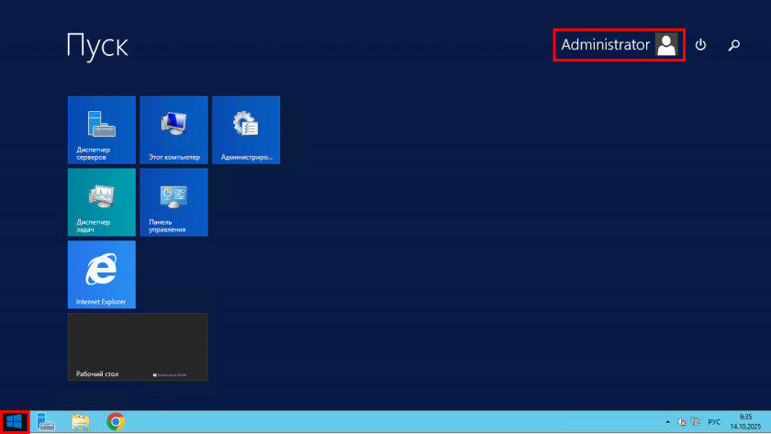Expand hidden system tray icons
The width and height of the screenshot is (771, 434).
click(x=667, y=422)
